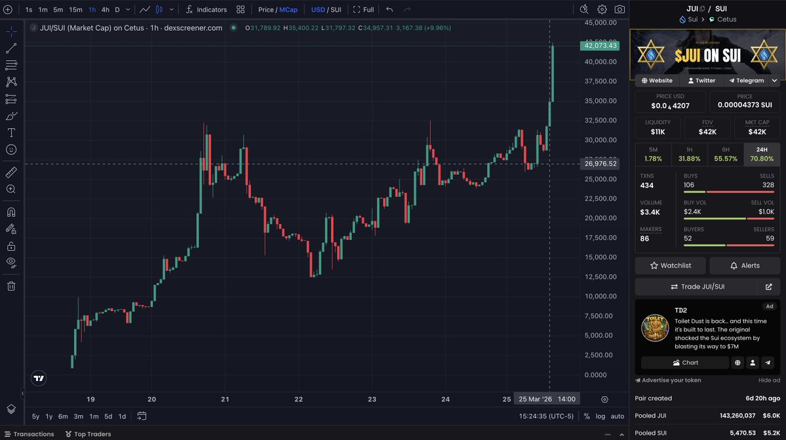Open the Transactions tab

point(29,434)
